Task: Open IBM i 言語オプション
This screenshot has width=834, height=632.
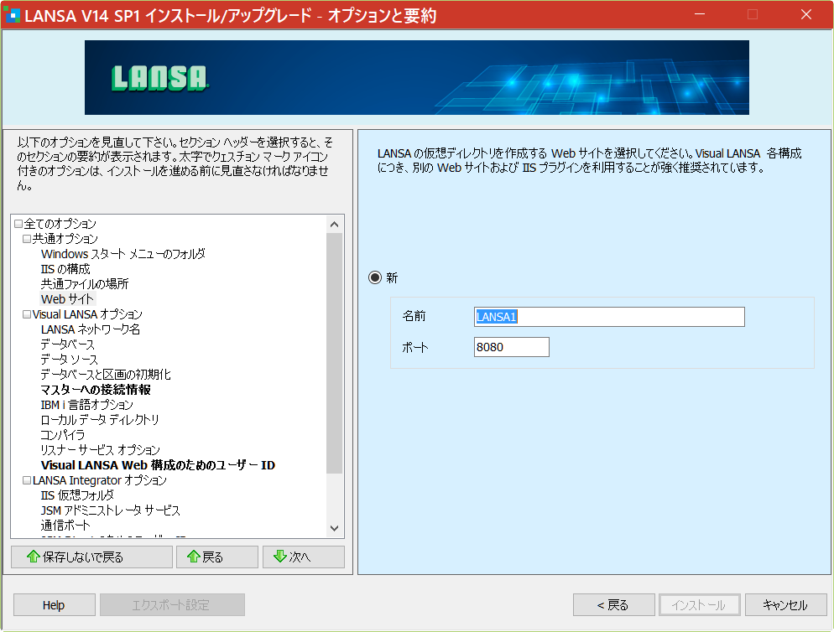Action: [x=86, y=405]
